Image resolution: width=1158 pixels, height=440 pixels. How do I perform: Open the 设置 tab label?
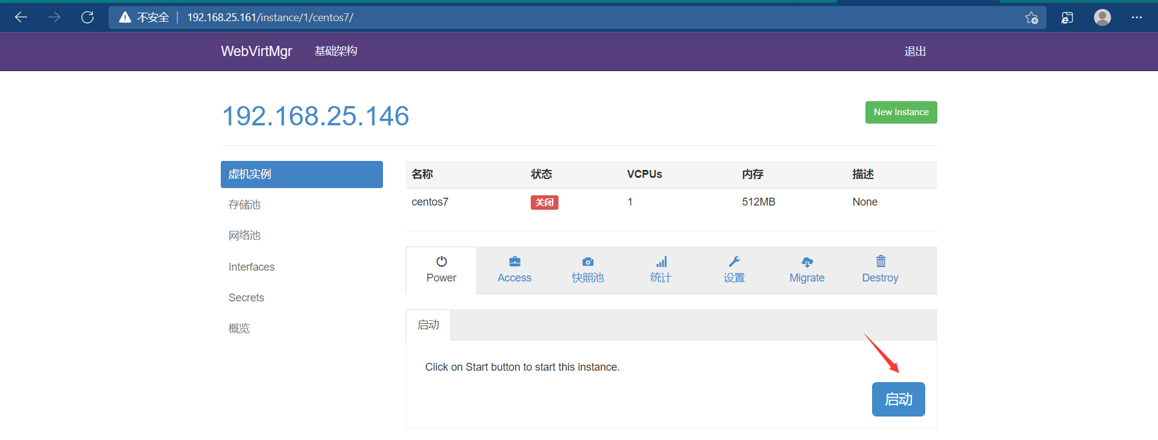click(734, 278)
